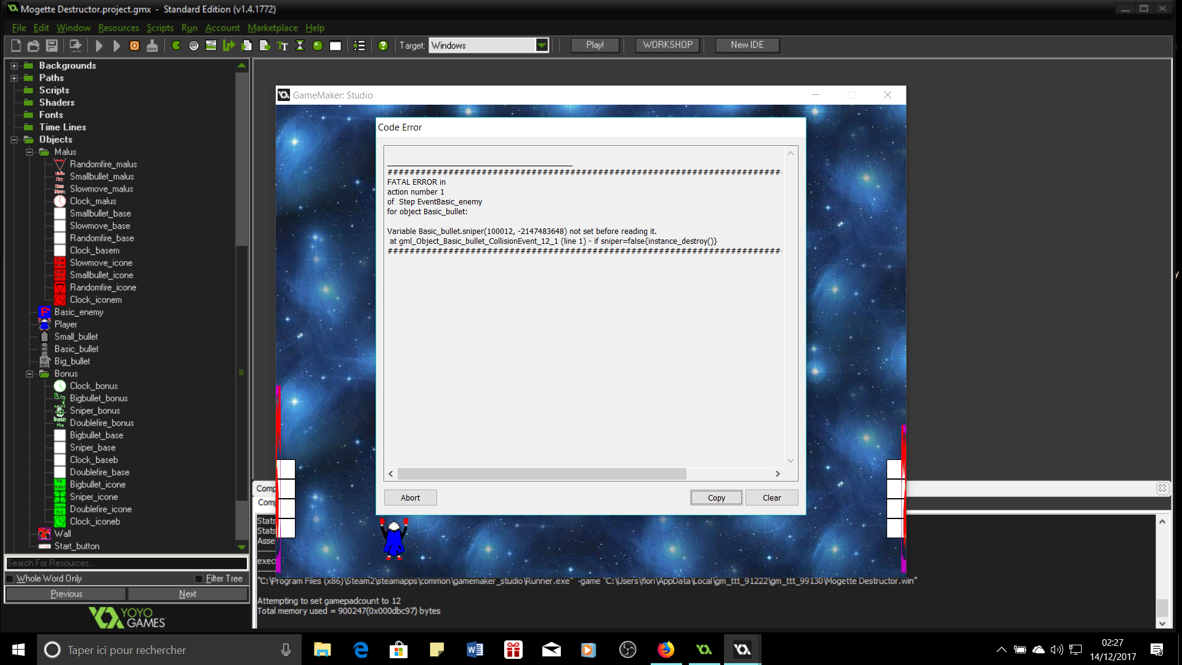Collapse the Malus object group
This screenshot has width=1182, height=665.
click(29, 152)
